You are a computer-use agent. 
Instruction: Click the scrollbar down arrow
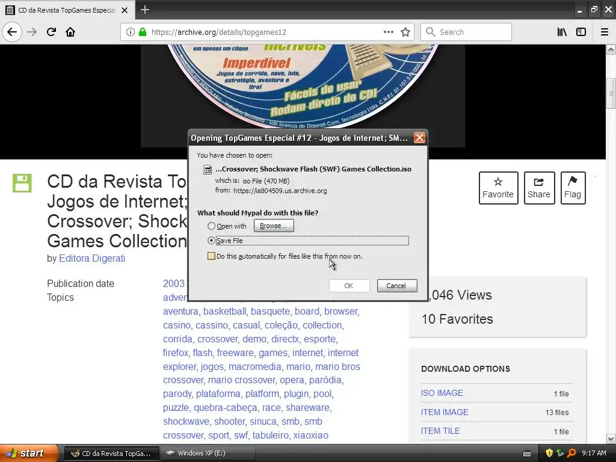pos(611,439)
